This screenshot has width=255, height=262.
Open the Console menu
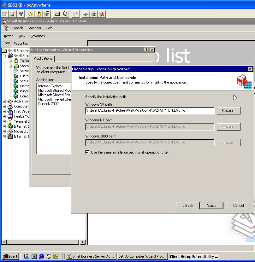18,28
